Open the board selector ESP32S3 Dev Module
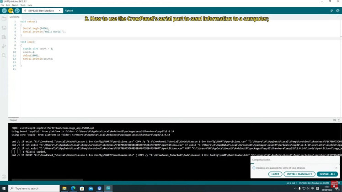Image resolution: width=342 pixels, height=192 pixels. (x=43, y=10)
